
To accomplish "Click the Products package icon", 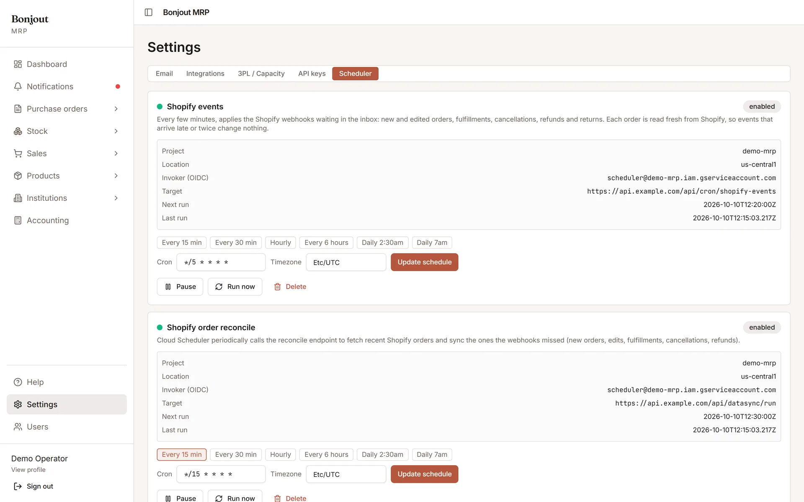I will (x=18, y=176).
